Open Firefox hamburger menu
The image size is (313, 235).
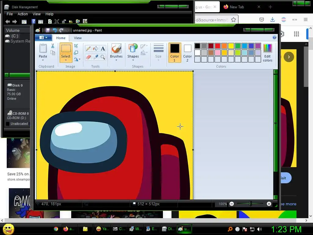[306, 20]
